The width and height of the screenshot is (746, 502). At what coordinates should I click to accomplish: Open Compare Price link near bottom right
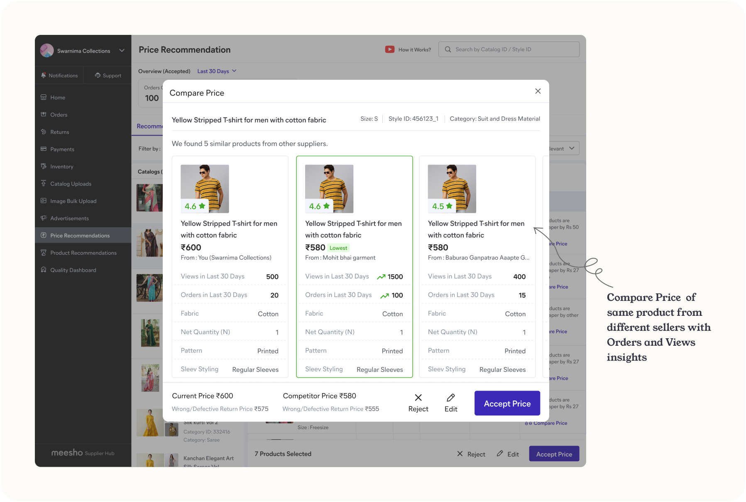pos(546,423)
